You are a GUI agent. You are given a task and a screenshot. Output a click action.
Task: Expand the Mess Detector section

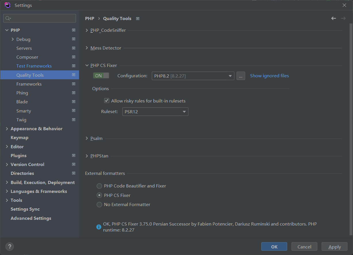(x=87, y=48)
